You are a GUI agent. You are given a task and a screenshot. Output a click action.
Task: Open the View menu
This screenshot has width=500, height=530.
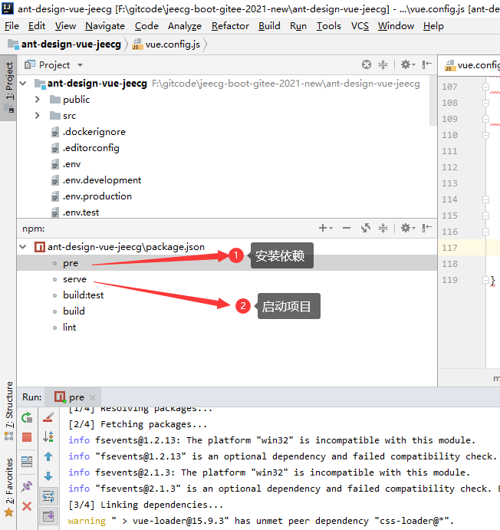[x=65, y=26]
